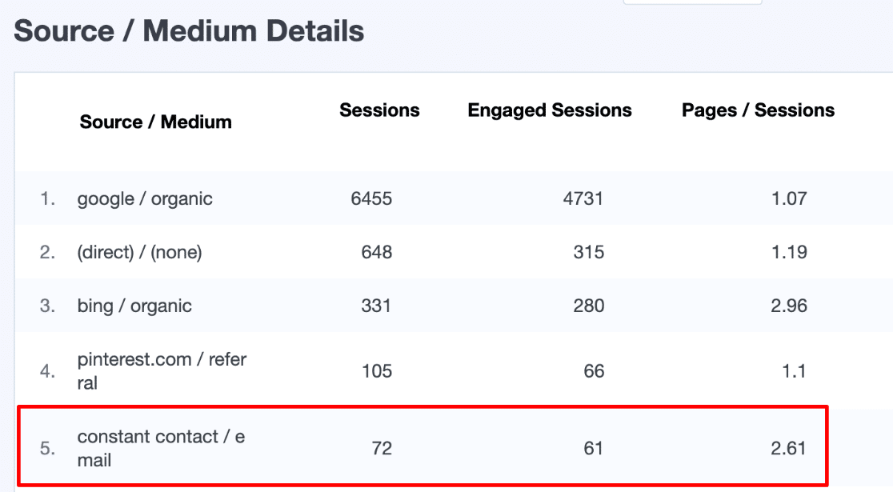Image resolution: width=893 pixels, height=492 pixels.
Task: Click row number 4 beside pinterest.com
Action: pyautogui.click(x=48, y=370)
